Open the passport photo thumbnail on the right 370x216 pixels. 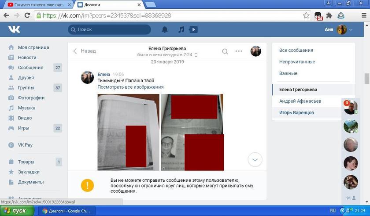click(192, 132)
